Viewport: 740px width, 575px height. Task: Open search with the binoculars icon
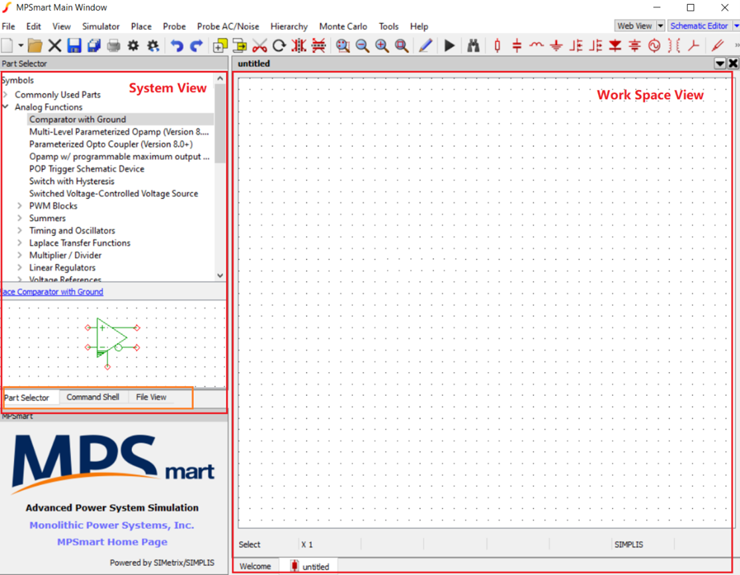pyautogui.click(x=473, y=46)
